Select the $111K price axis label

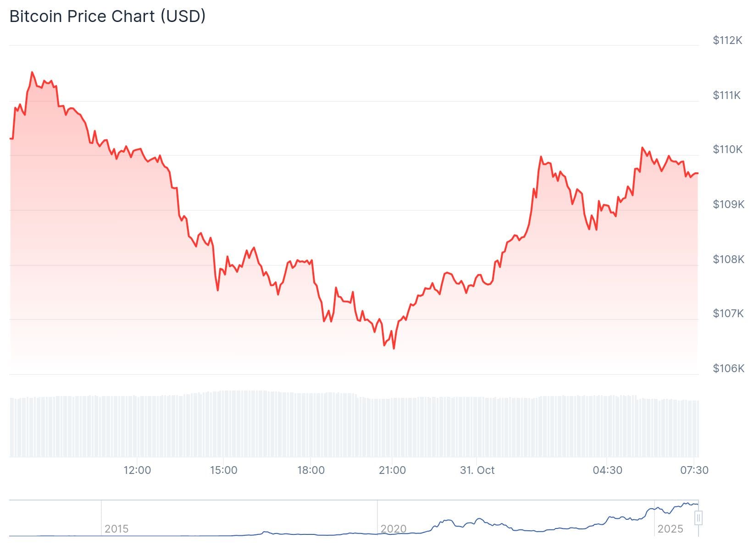[x=726, y=95]
